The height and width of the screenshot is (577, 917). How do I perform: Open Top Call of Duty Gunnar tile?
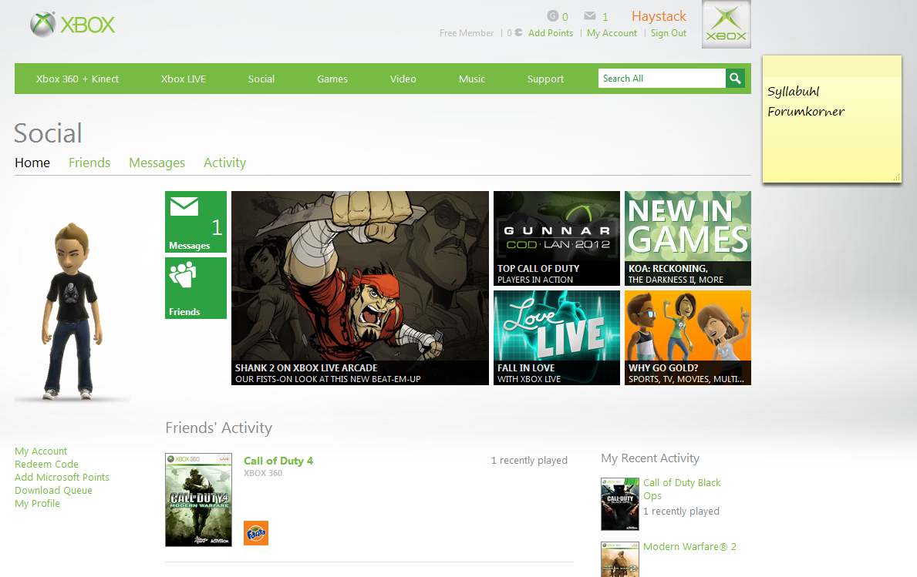click(x=557, y=238)
